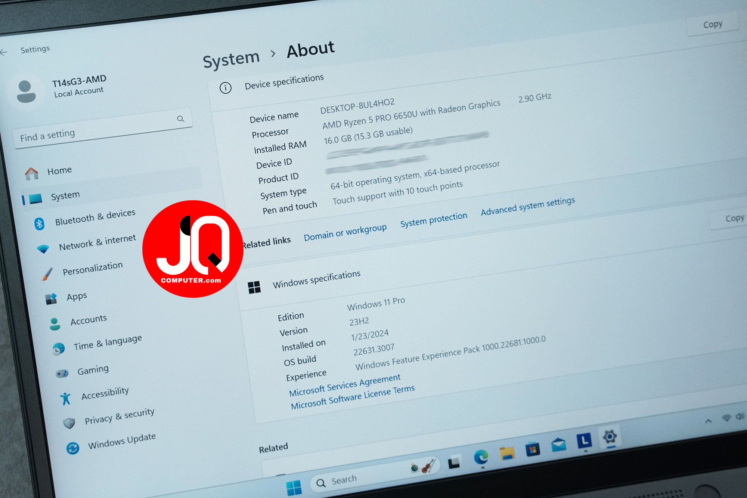Click the 16.0 GB installed RAM value
Viewport: 747px width, 498px height.
[368, 135]
